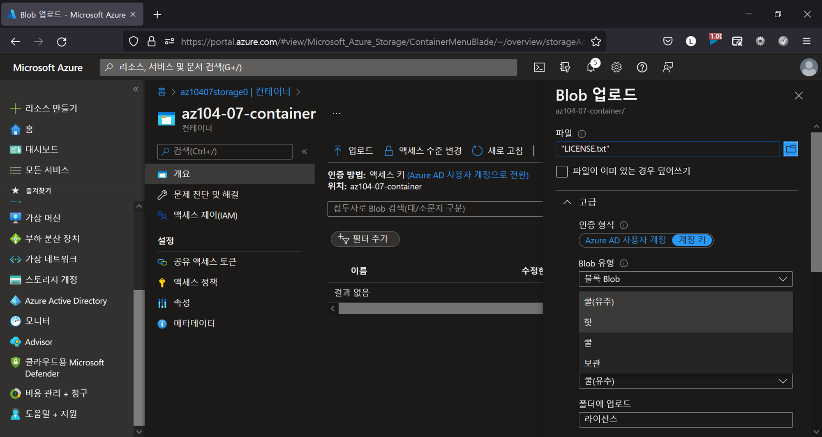Image resolution: width=822 pixels, height=437 pixels.
Task: Collapse the container resource menu
Action: [305, 151]
